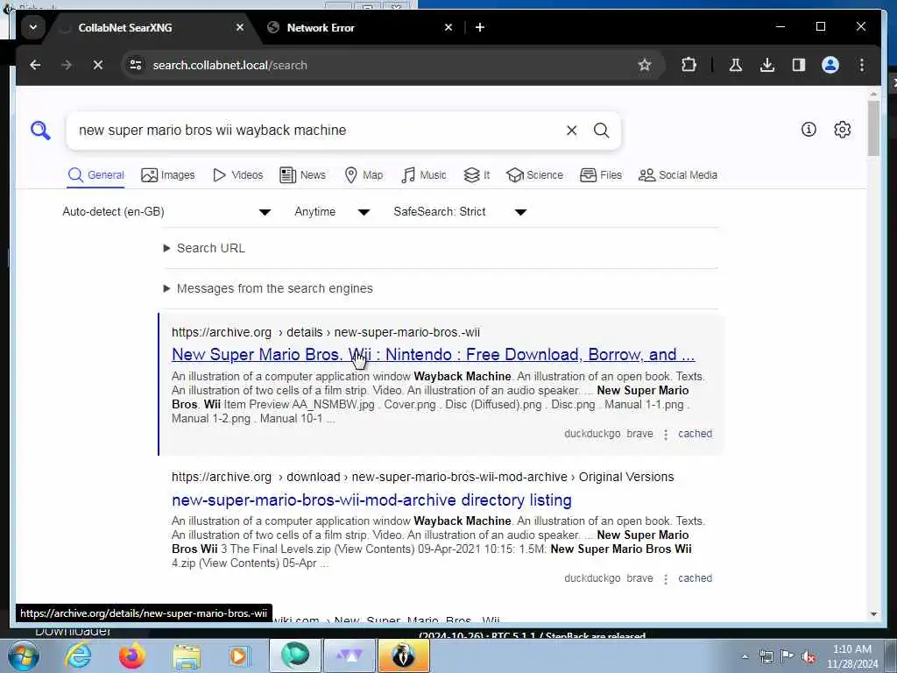Click the muted volume tray icon
This screenshot has width=897, height=673.
809,657
